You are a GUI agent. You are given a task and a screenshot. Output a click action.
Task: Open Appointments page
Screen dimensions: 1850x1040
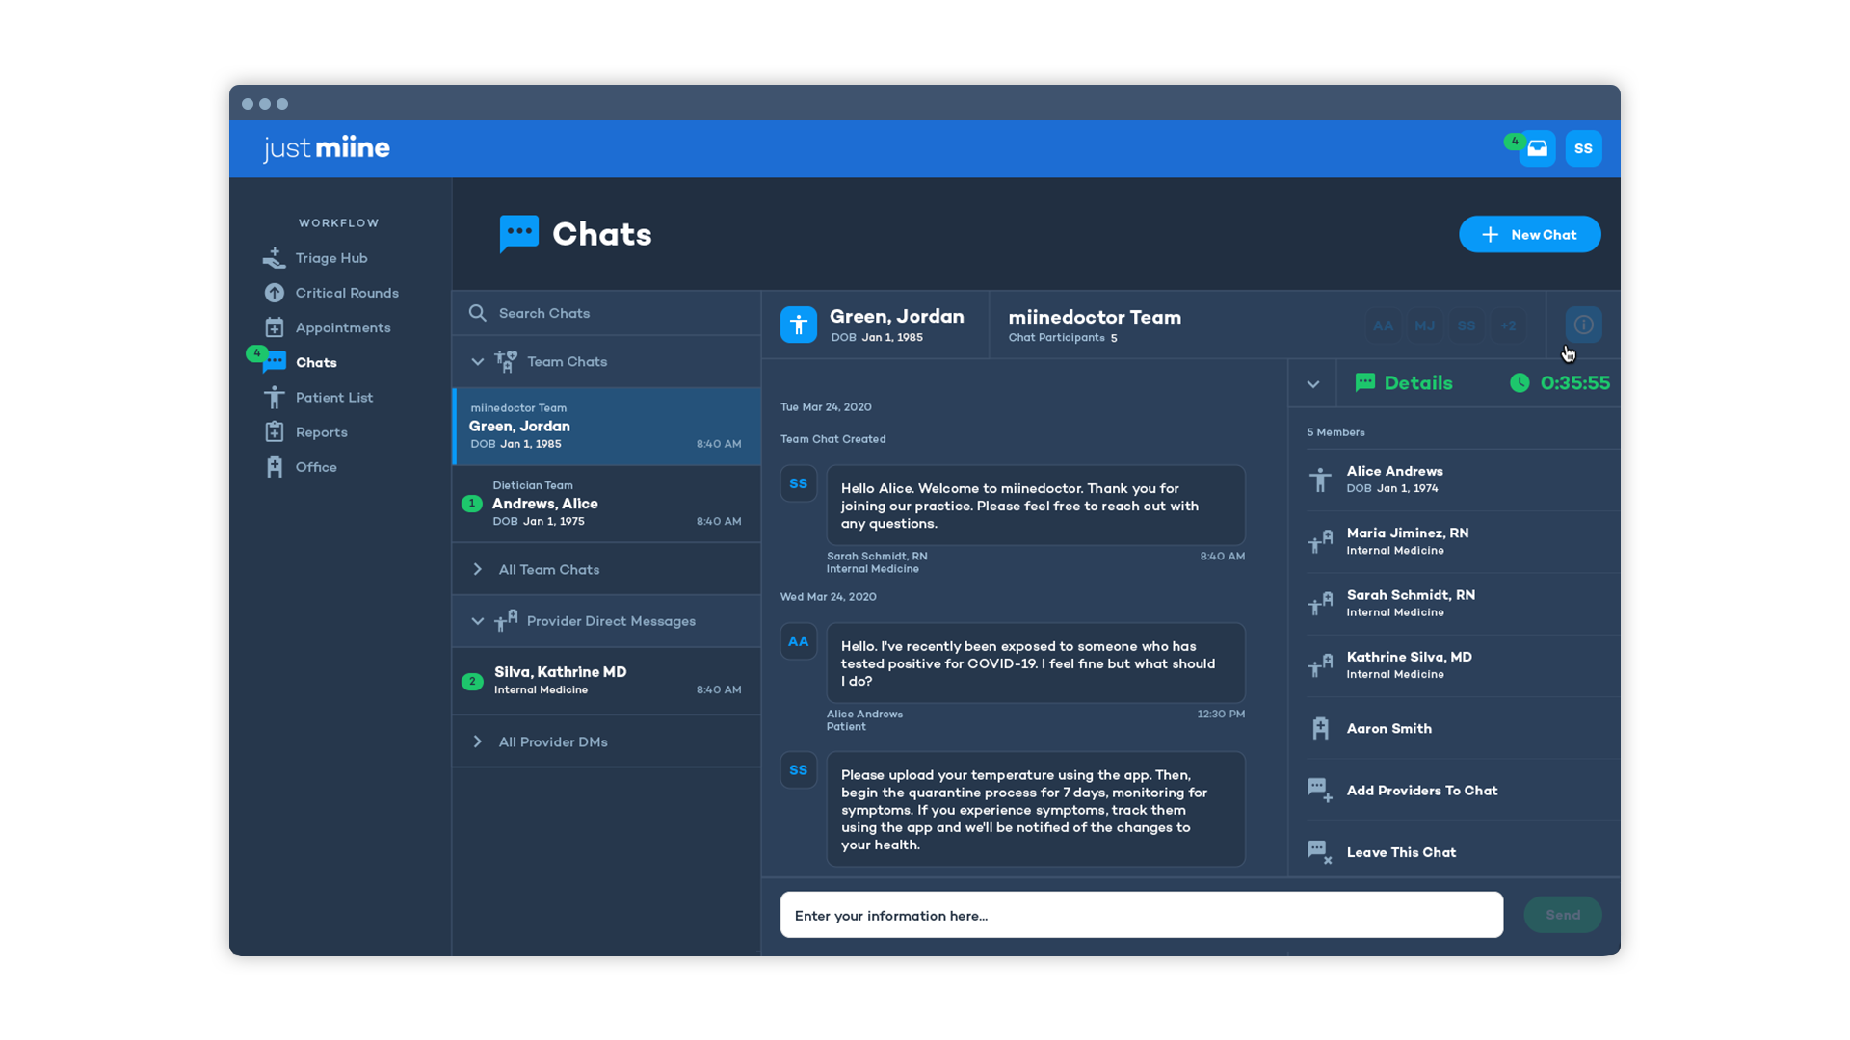[x=343, y=327]
